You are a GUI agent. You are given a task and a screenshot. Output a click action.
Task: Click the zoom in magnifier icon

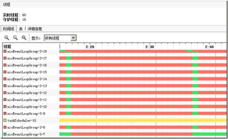[7, 38]
